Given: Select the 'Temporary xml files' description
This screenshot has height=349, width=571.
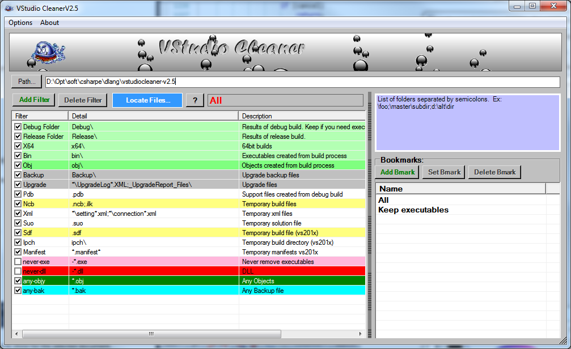Looking at the screenshot, I should 267,214.
